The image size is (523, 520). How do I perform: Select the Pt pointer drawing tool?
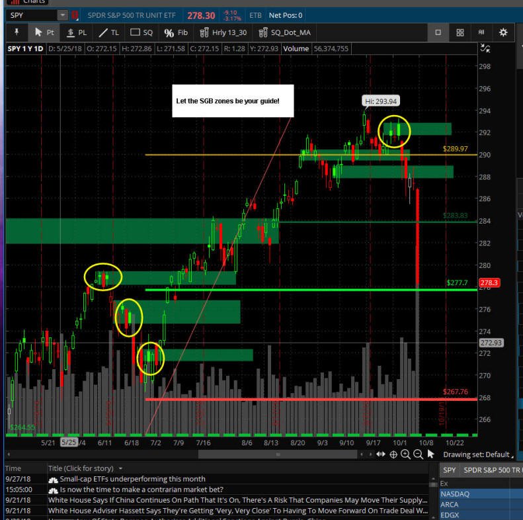44,32
